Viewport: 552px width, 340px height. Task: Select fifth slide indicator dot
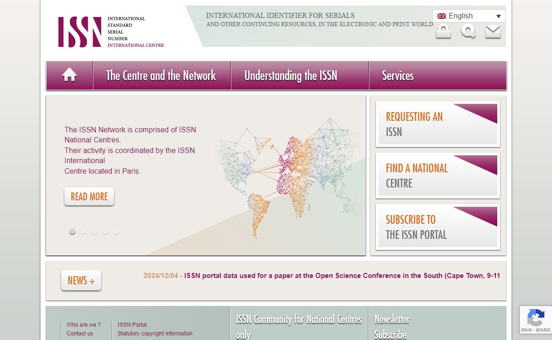click(116, 232)
